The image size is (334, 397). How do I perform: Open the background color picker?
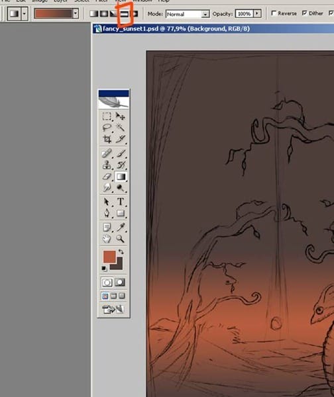click(118, 266)
